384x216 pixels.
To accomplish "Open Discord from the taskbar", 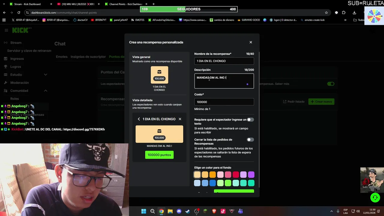I will point(179,211).
